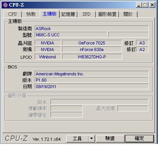Minimize the CPU-Z window
The height and width of the screenshot is (145, 158).
[139, 5]
